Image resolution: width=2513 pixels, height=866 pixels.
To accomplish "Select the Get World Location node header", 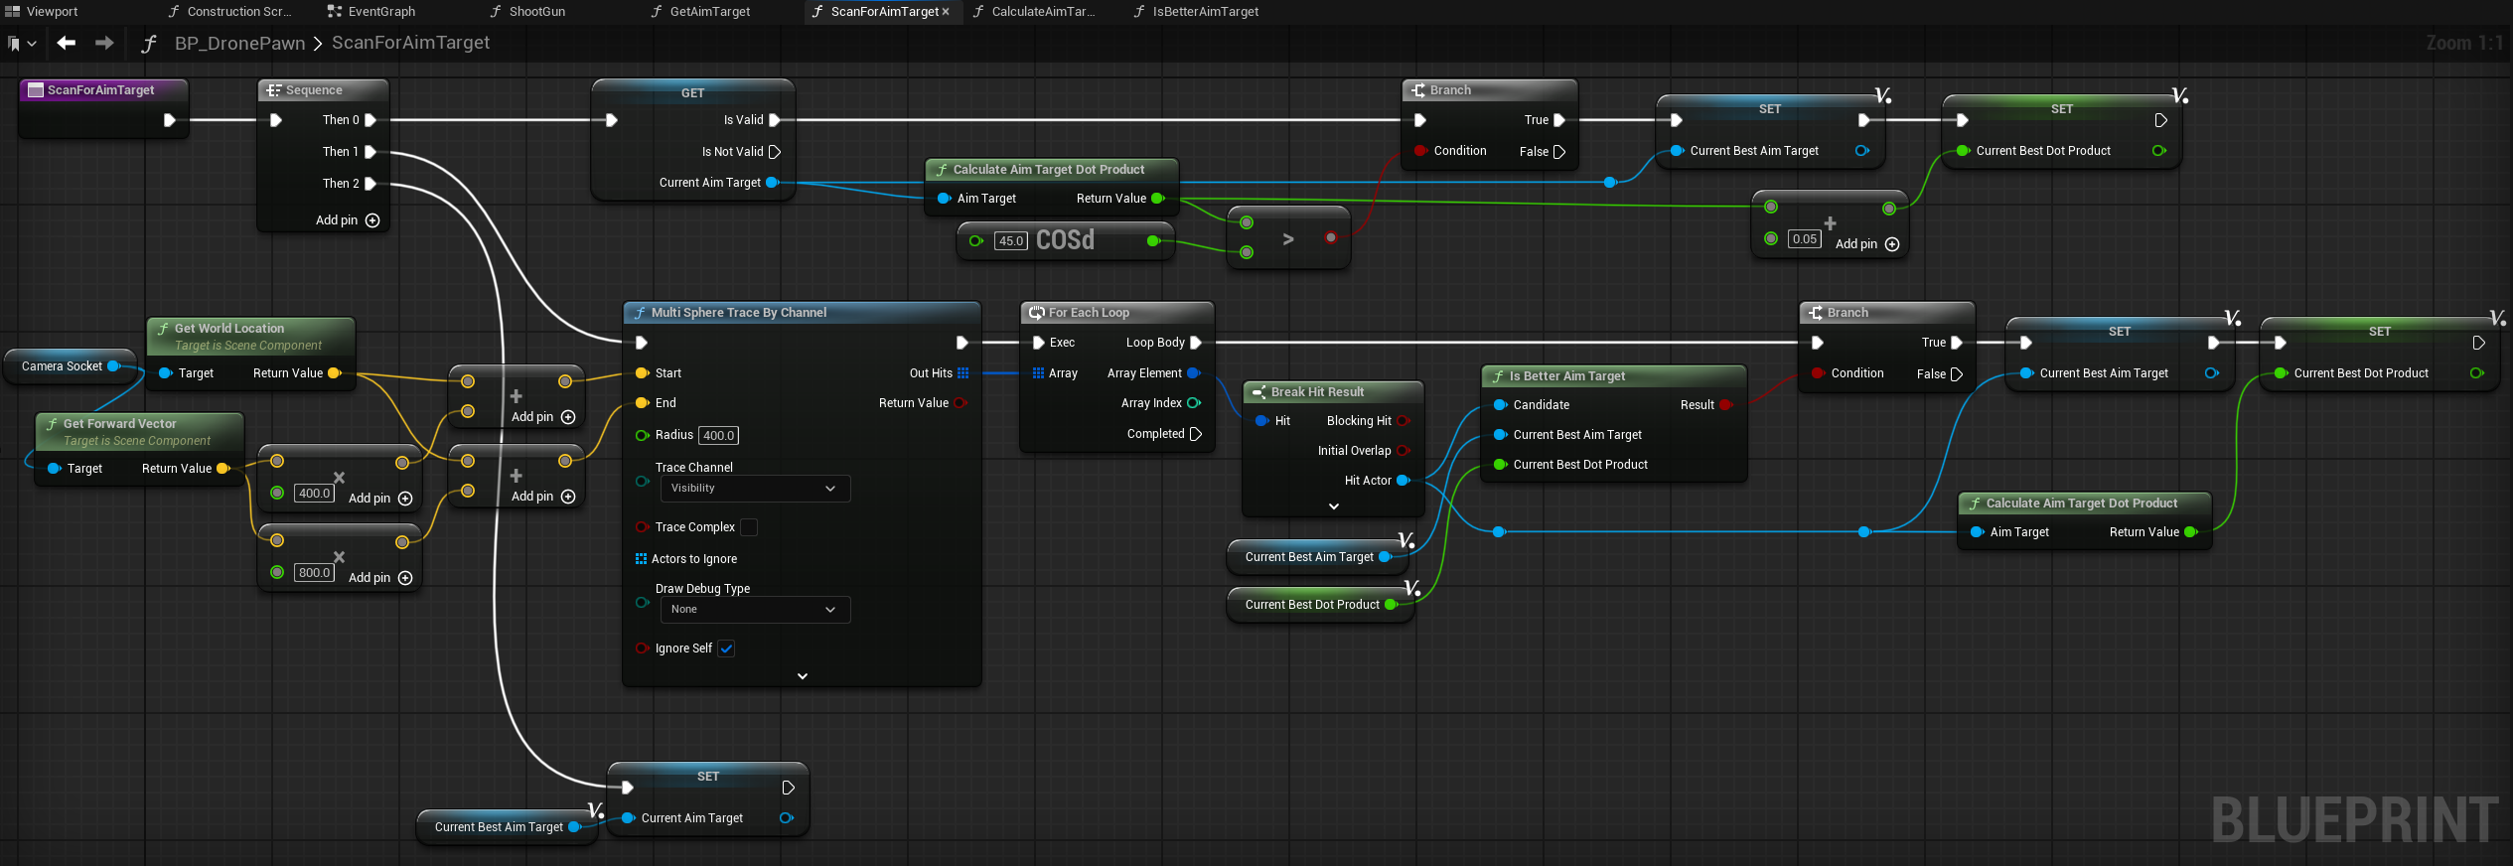I will [250, 337].
